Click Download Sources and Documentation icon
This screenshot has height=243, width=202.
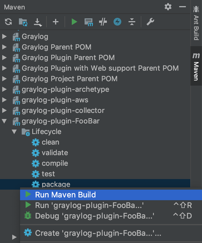(38, 22)
